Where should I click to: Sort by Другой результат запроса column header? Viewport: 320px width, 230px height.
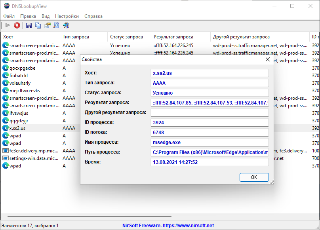(260, 37)
